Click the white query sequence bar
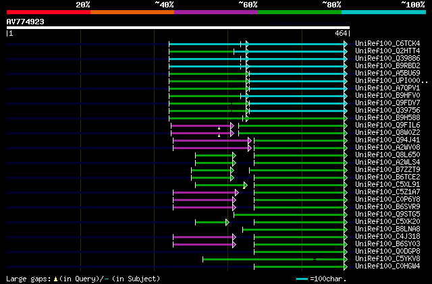Screen dimensions: 432x284 click(178, 28)
